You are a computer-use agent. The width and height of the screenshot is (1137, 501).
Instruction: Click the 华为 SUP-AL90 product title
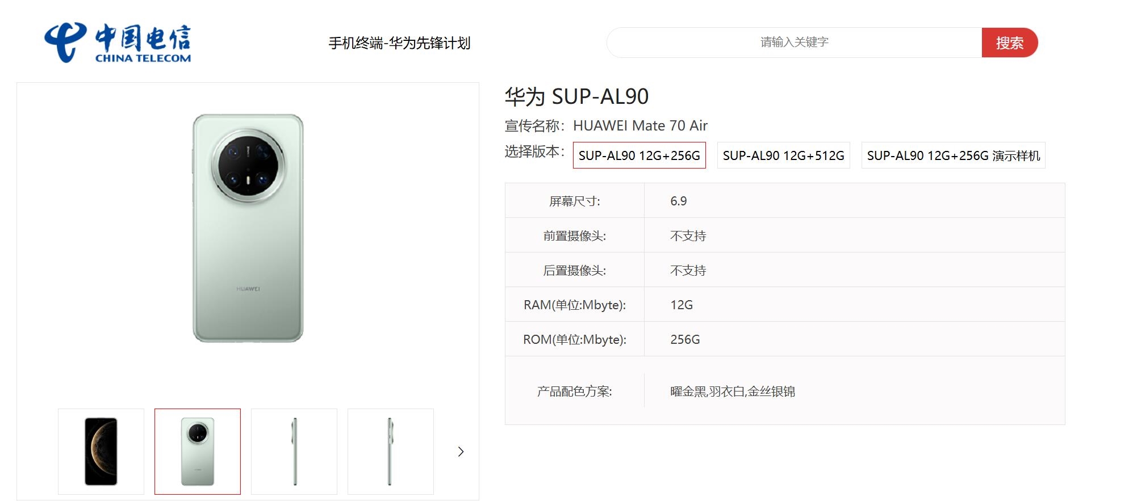coord(576,96)
